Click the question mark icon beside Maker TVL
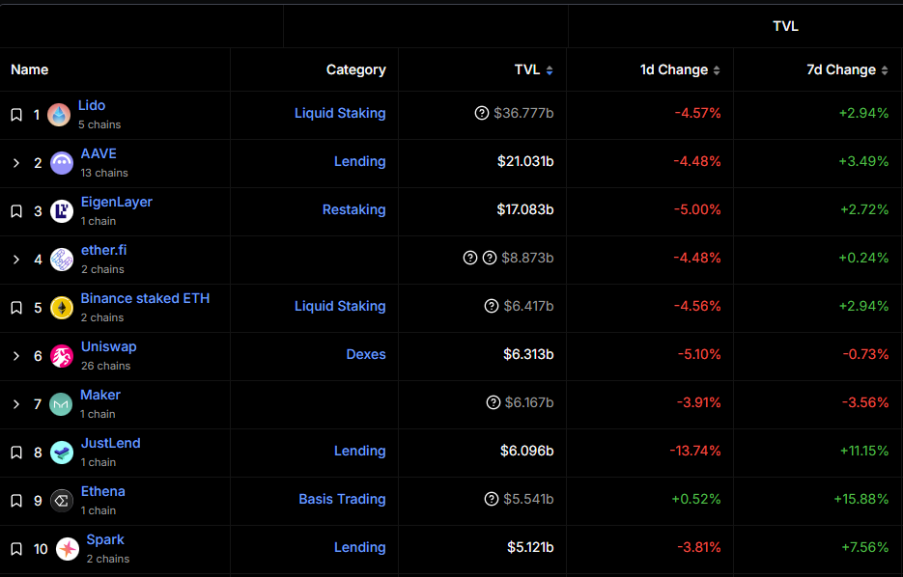This screenshot has width=903, height=577. click(x=493, y=402)
